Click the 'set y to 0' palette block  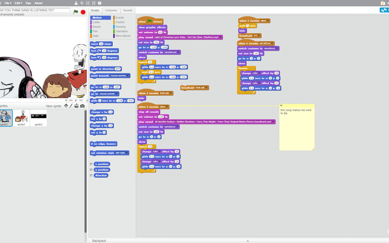[x=98, y=132]
